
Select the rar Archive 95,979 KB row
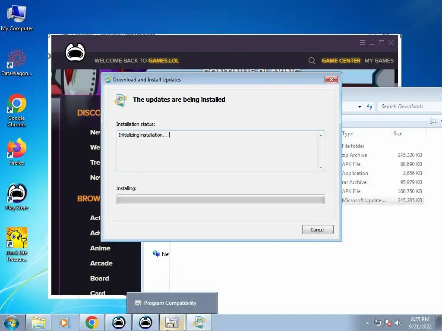click(x=382, y=182)
